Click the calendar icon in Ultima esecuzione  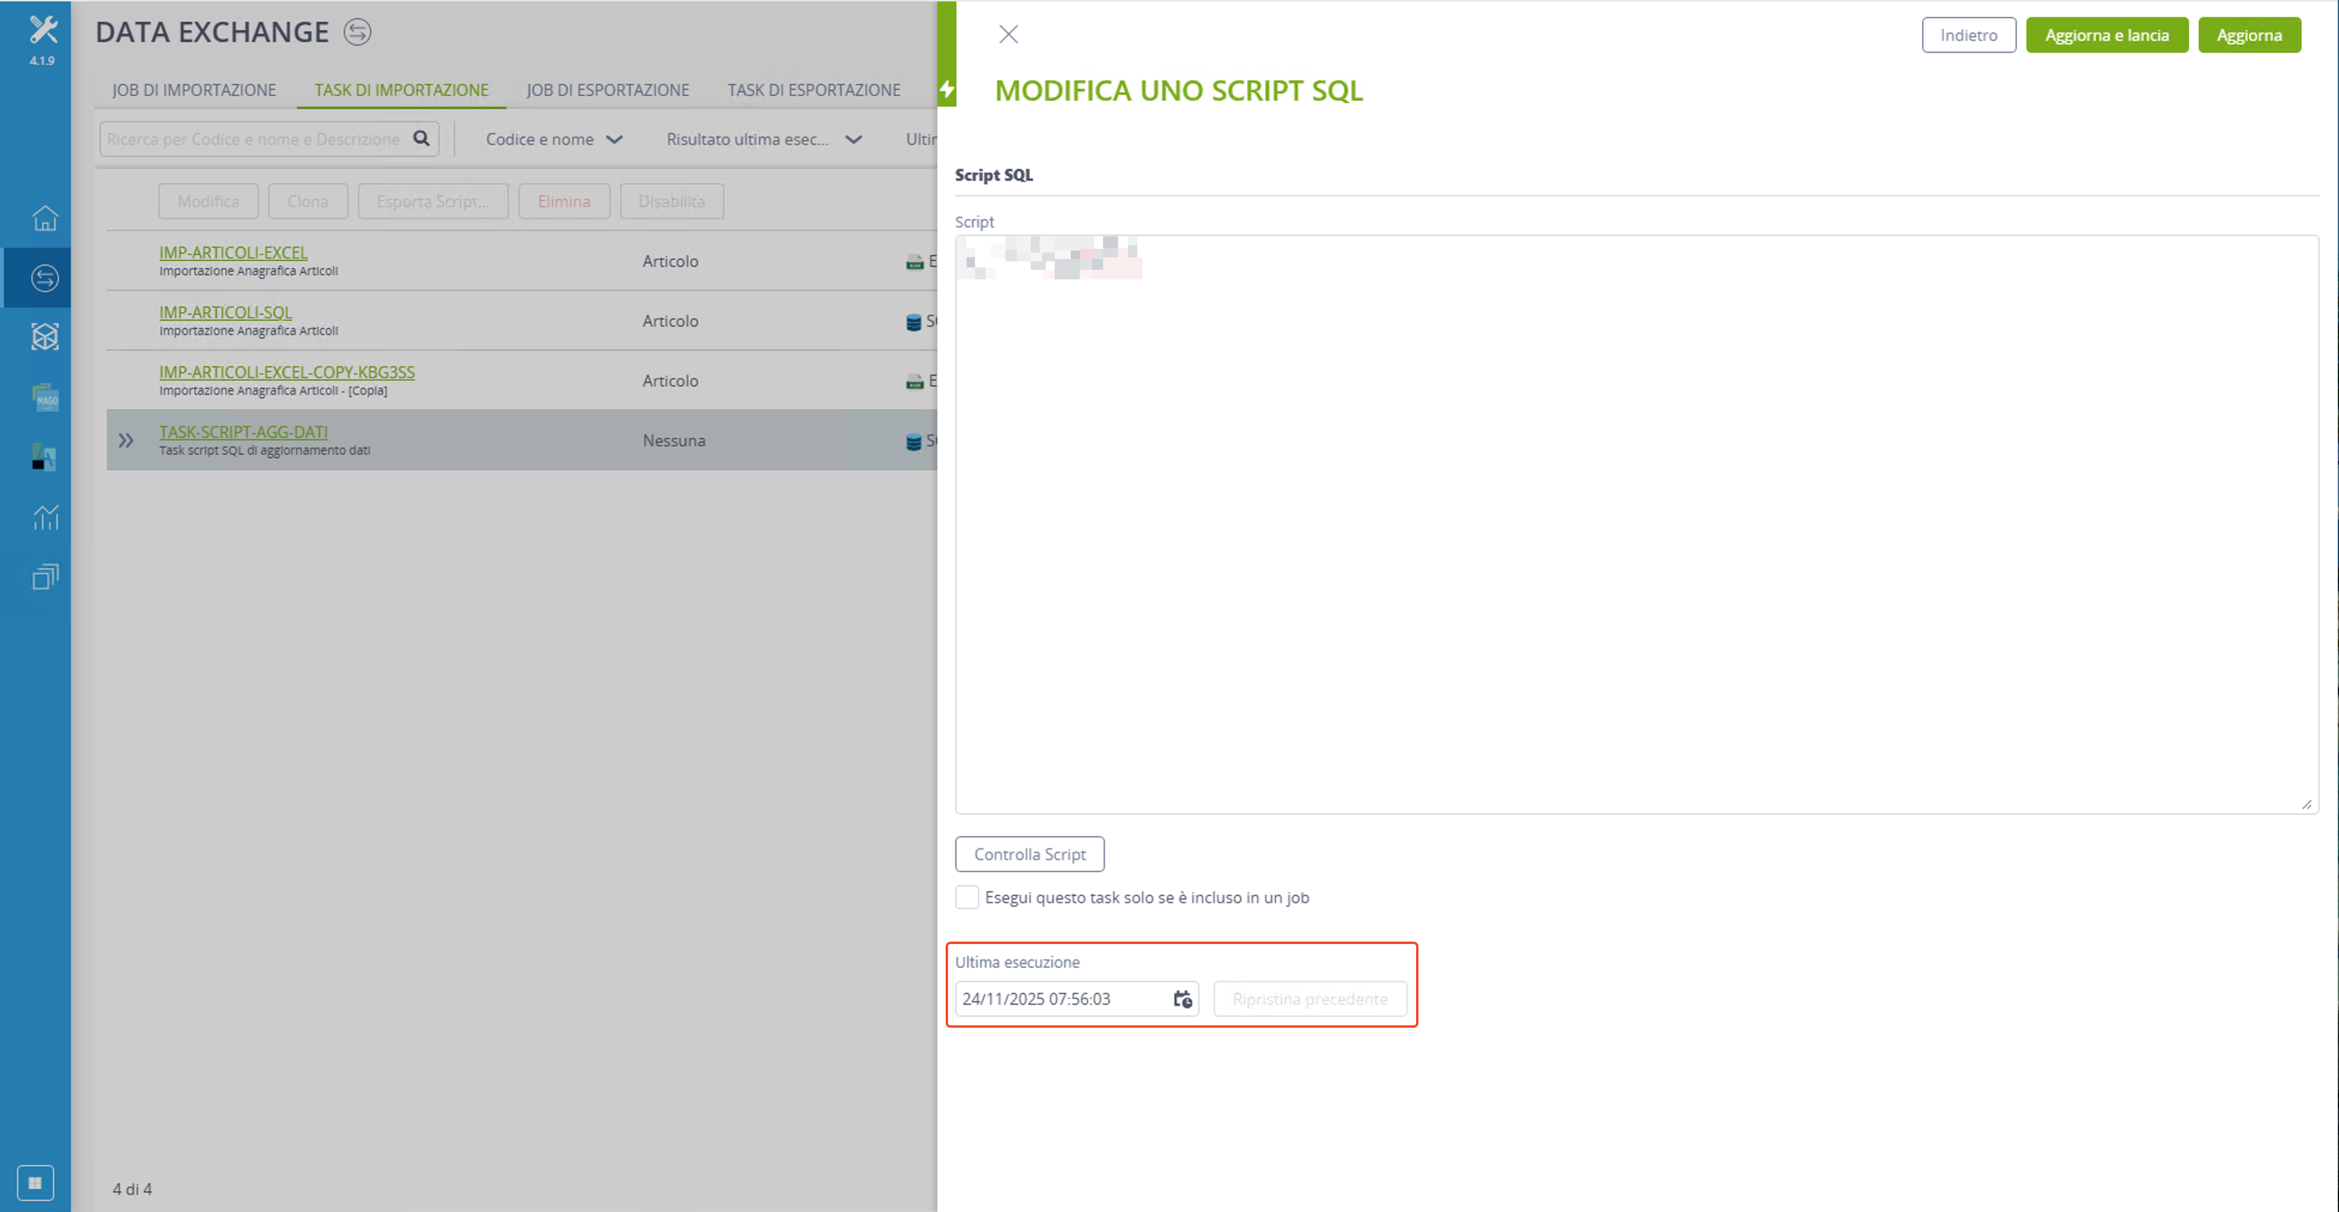click(x=1182, y=998)
